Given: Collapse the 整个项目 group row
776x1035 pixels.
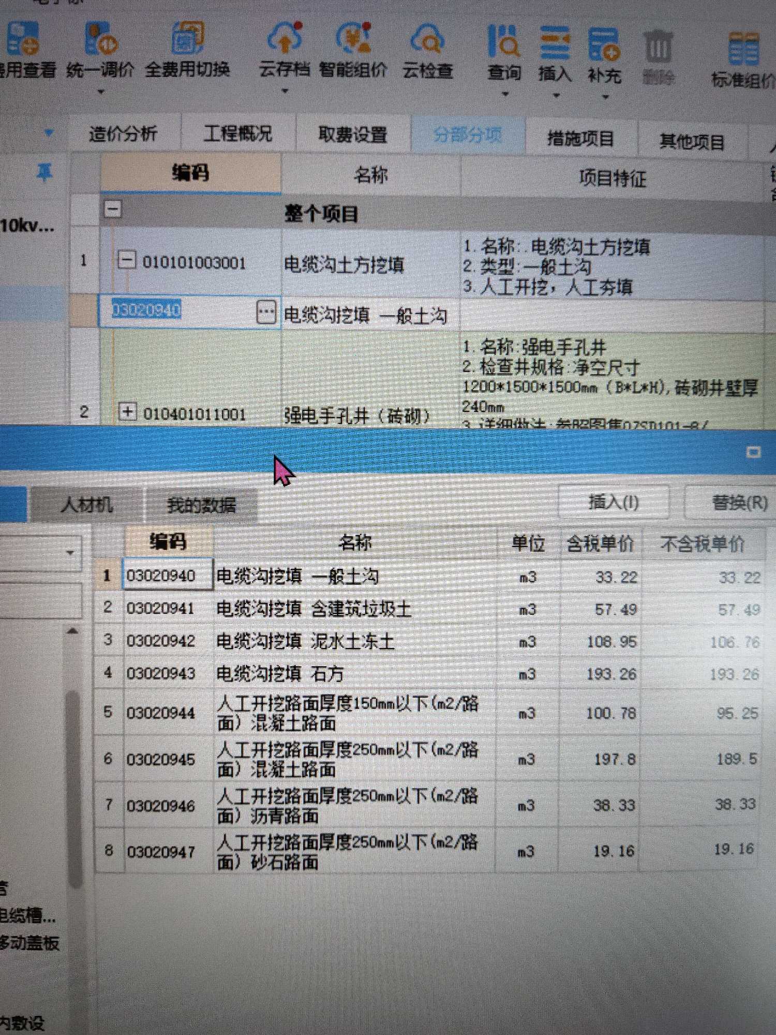Looking at the screenshot, I should click(113, 209).
